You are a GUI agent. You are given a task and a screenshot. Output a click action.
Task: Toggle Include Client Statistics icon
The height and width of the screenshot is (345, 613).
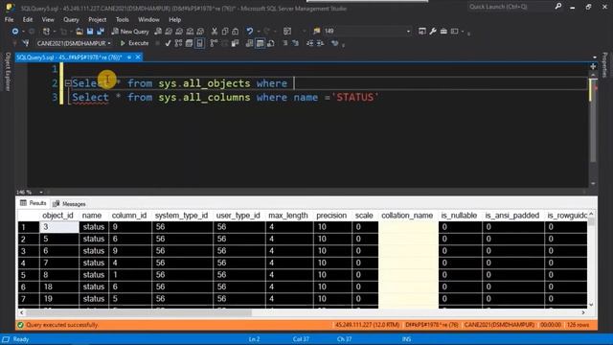pyautogui.click(x=236, y=43)
